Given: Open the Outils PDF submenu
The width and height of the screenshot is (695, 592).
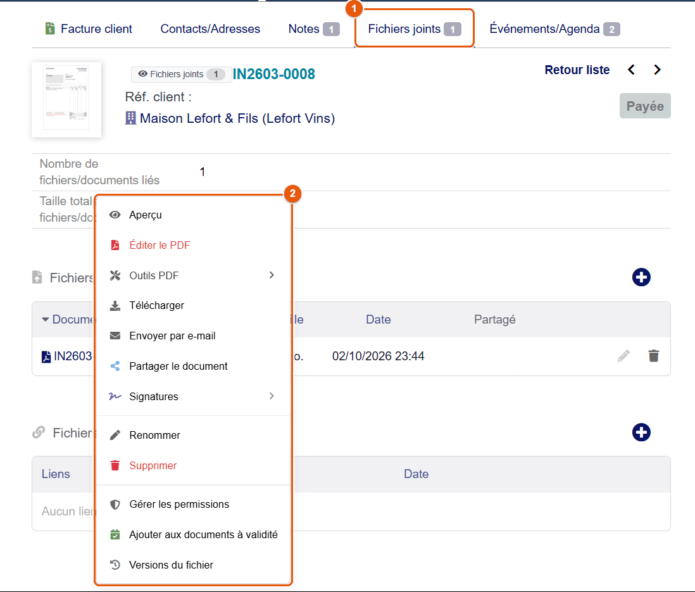Looking at the screenshot, I should [x=193, y=275].
